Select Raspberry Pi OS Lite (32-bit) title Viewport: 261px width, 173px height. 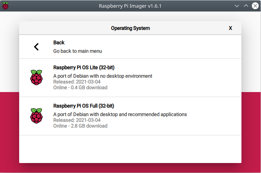84,68
